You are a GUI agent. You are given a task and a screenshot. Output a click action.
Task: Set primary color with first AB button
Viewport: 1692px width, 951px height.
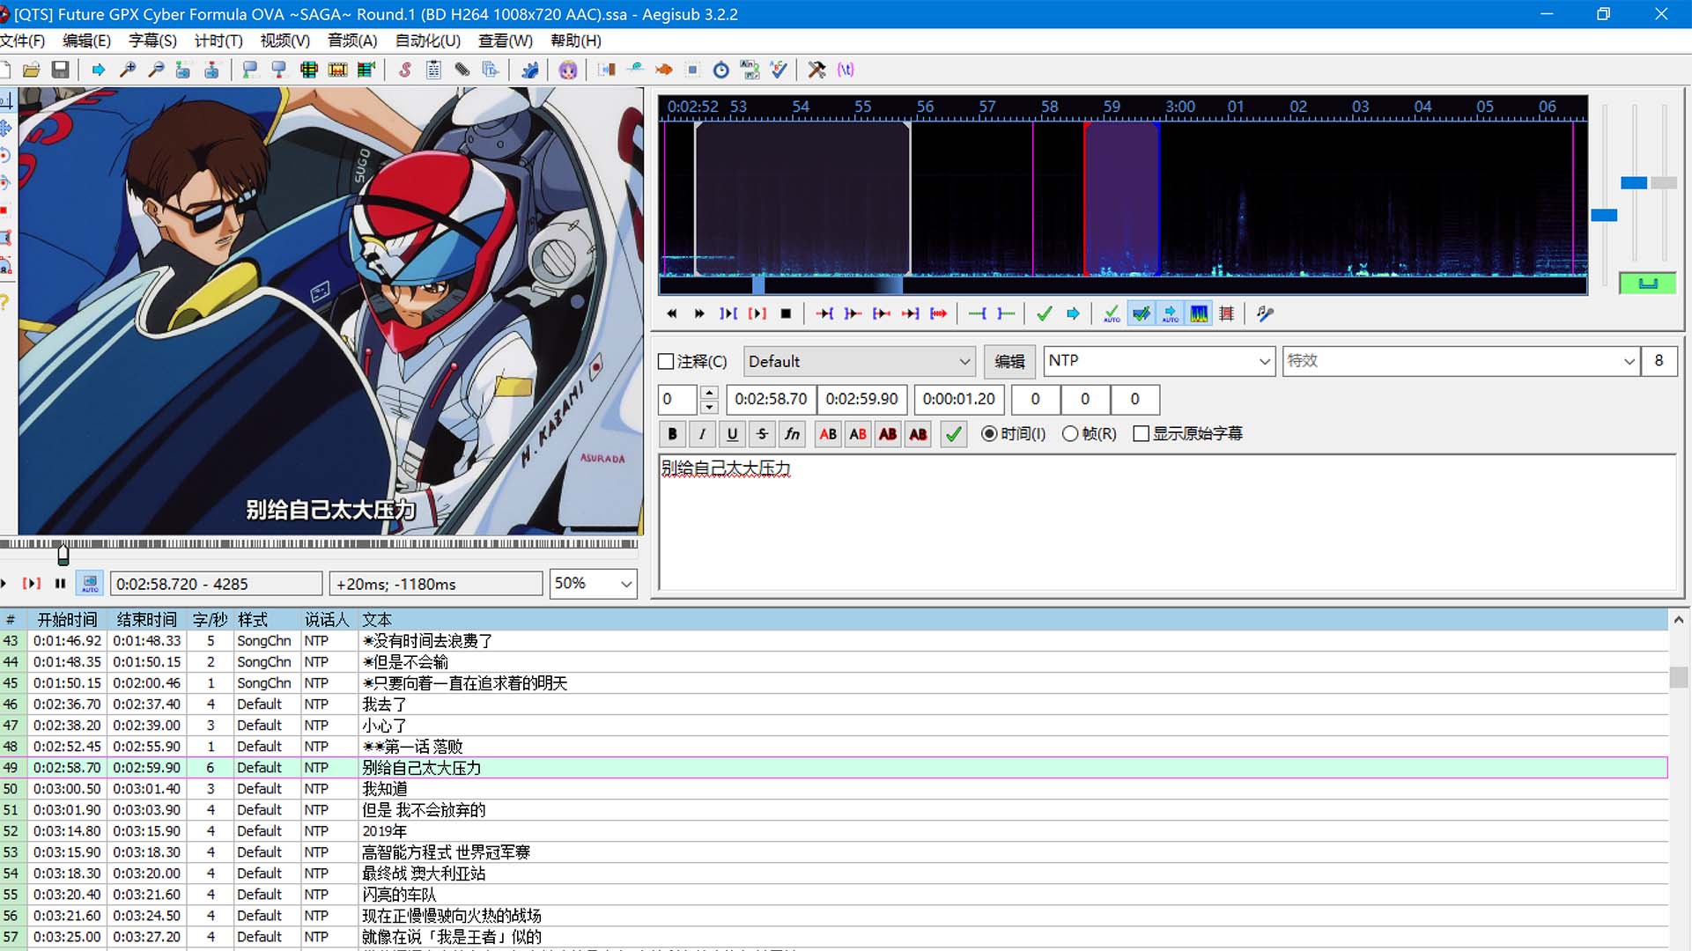coord(828,434)
